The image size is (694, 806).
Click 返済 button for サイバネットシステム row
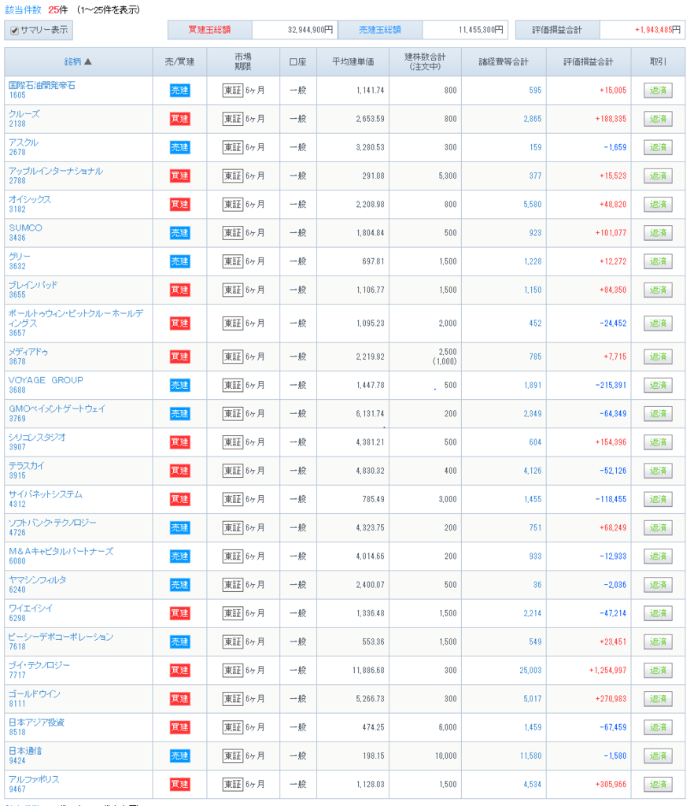pyautogui.click(x=658, y=499)
